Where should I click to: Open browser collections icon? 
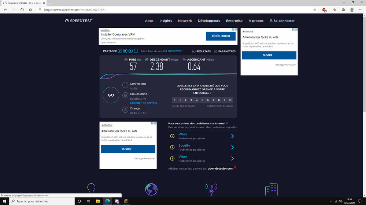coord(343,10)
